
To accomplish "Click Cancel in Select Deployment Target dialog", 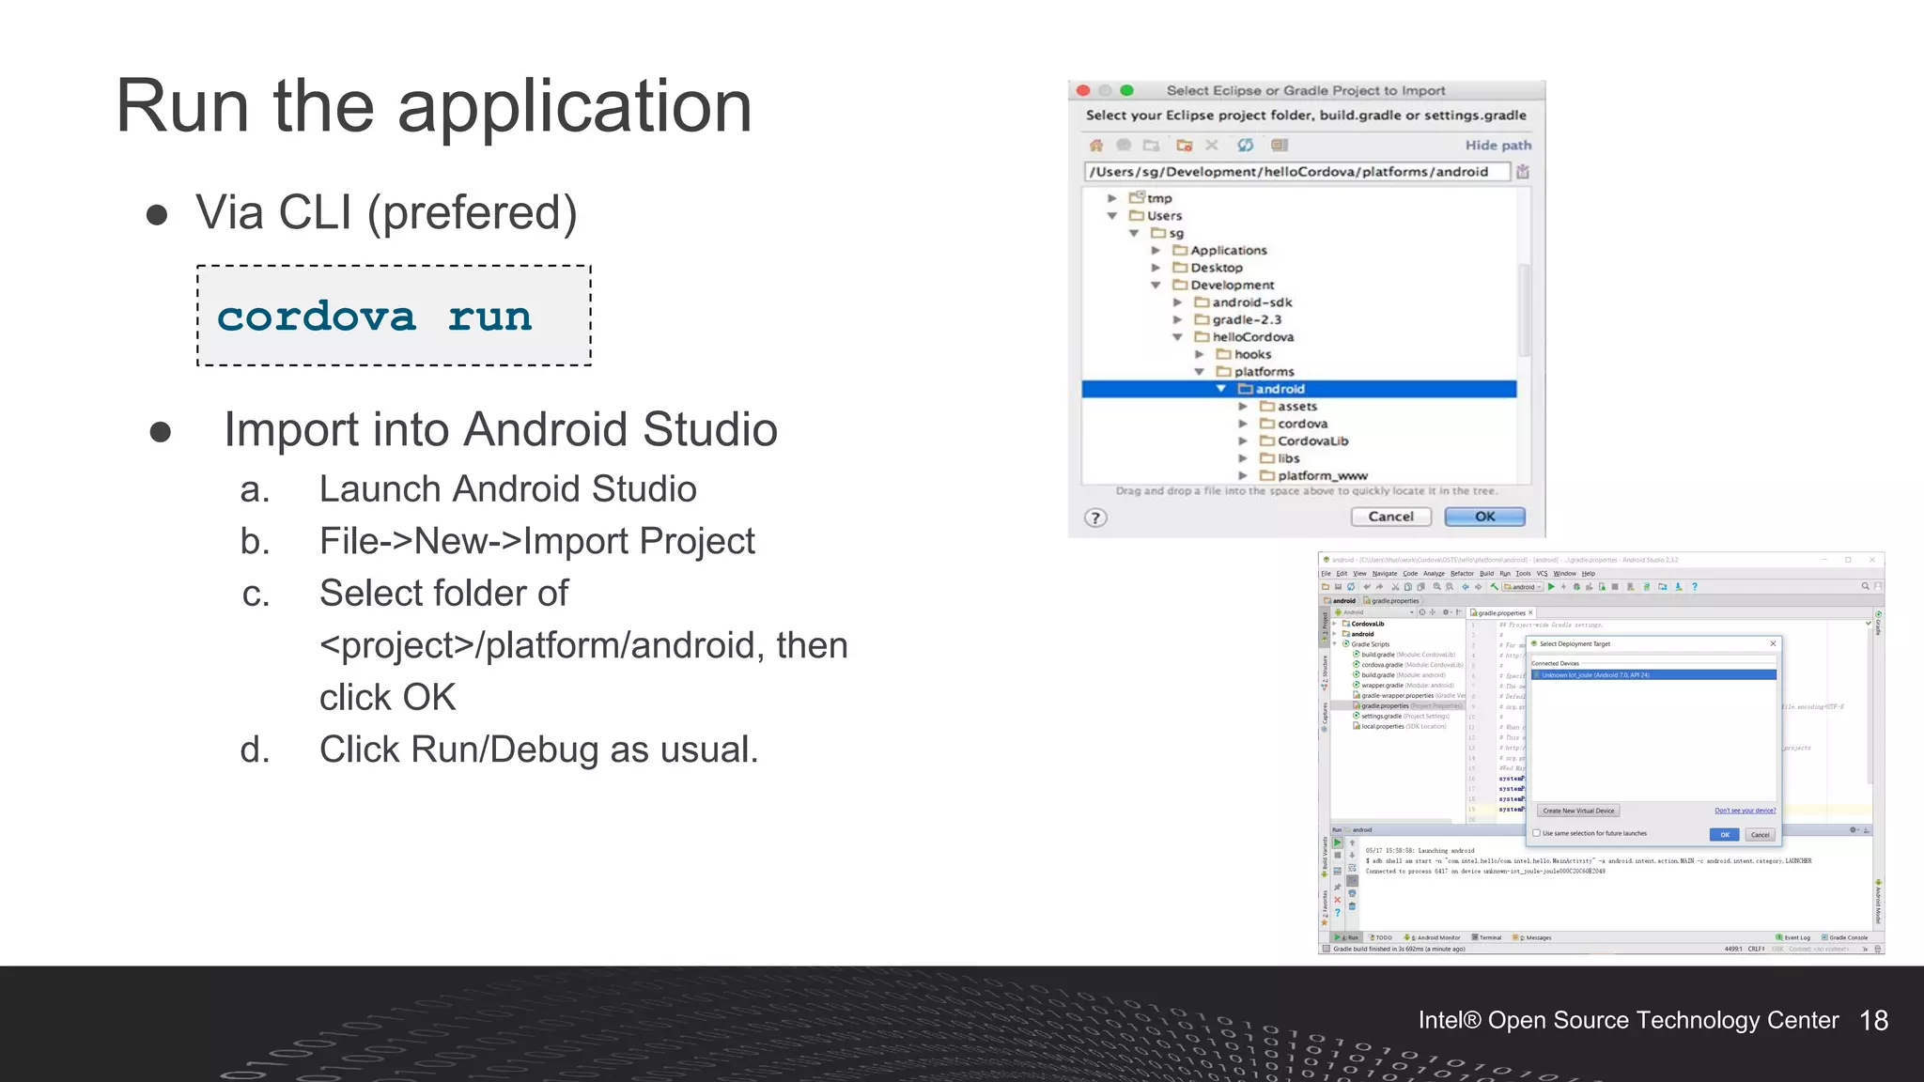I will [x=1760, y=834].
